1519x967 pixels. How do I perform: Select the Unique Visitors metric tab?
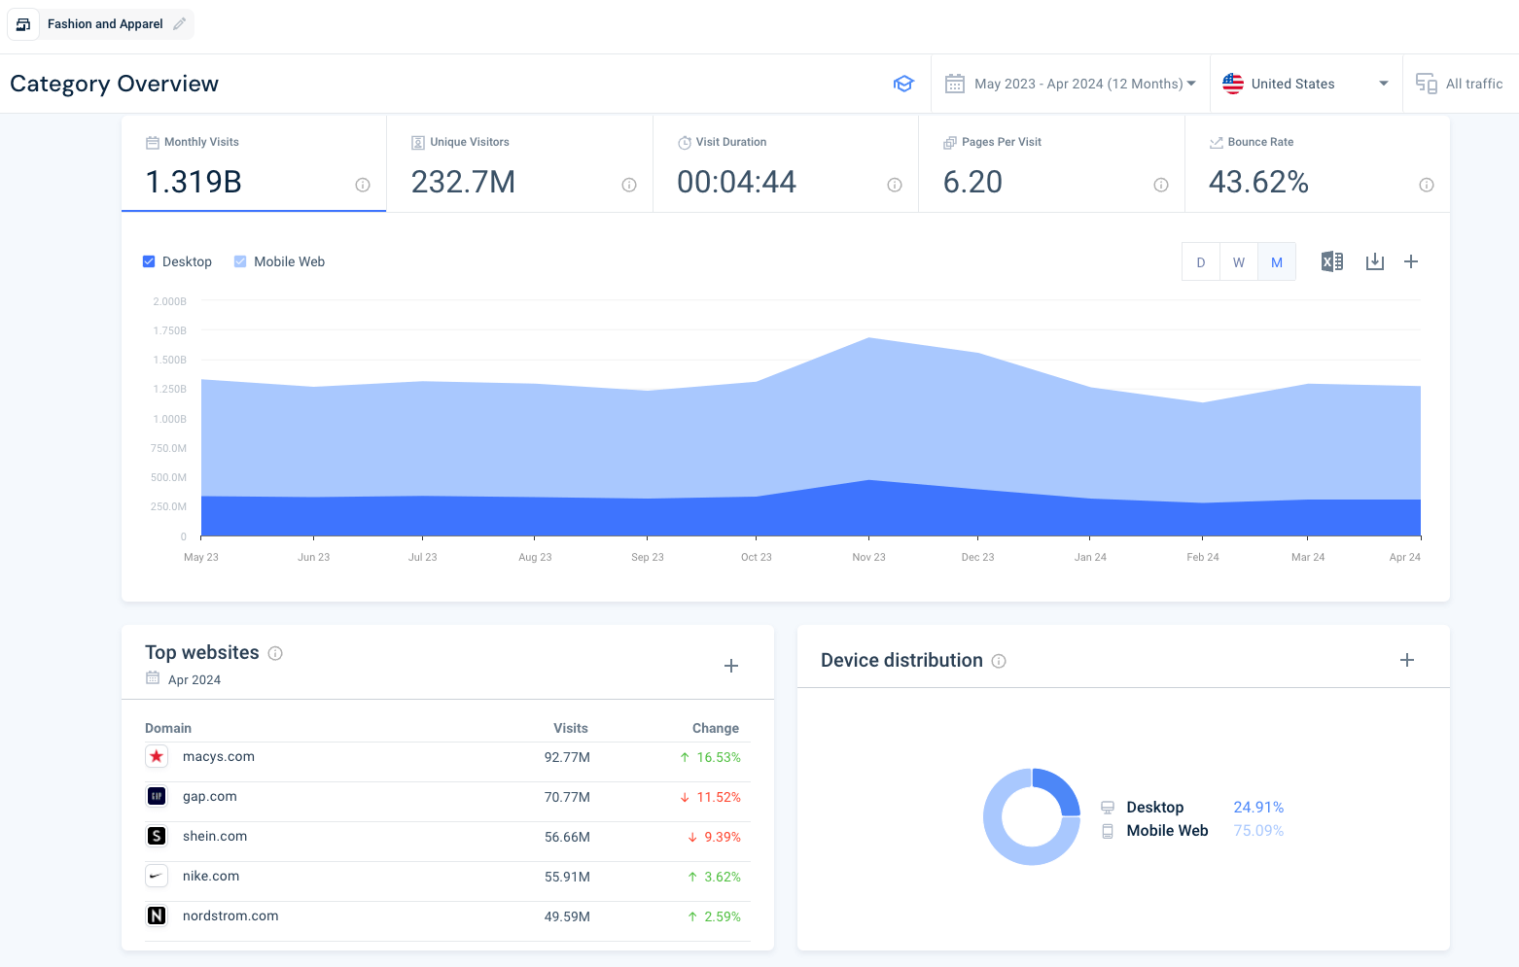coord(519,163)
